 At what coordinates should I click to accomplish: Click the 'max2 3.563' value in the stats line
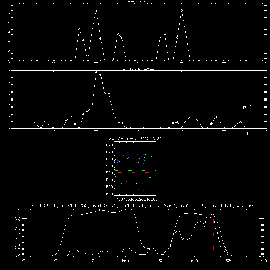click(162, 205)
